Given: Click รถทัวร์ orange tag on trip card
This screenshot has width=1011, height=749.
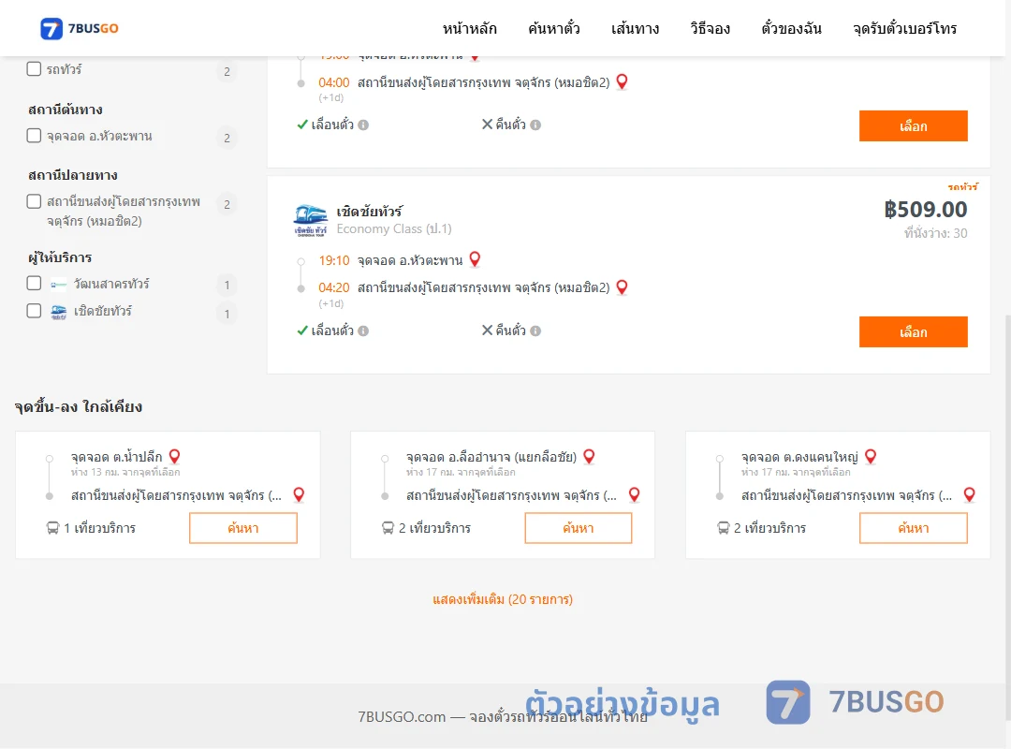Looking at the screenshot, I should tap(962, 186).
